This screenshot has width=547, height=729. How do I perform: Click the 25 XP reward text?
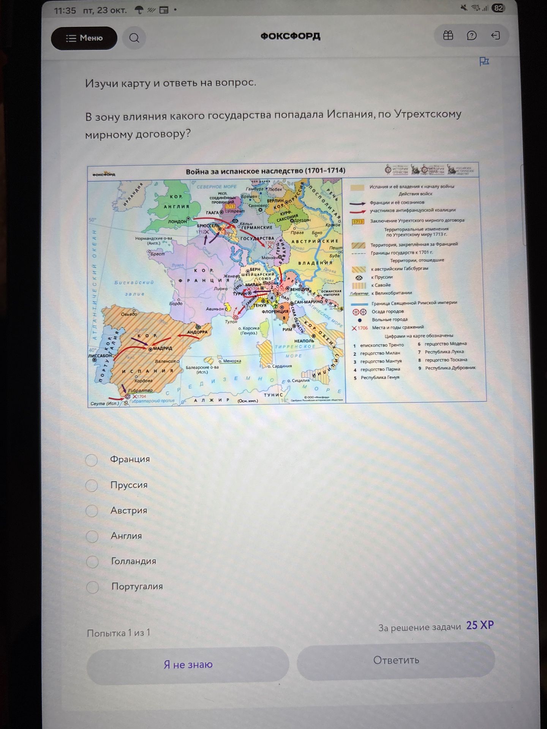click(480, 625)
